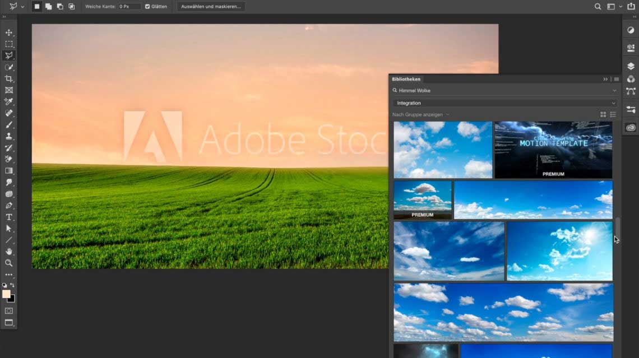639x358 pixels.
Task: Click the foreground color swatch
Action: click(6, 294)
